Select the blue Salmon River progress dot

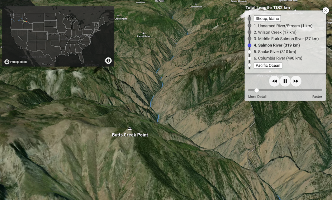249,45
